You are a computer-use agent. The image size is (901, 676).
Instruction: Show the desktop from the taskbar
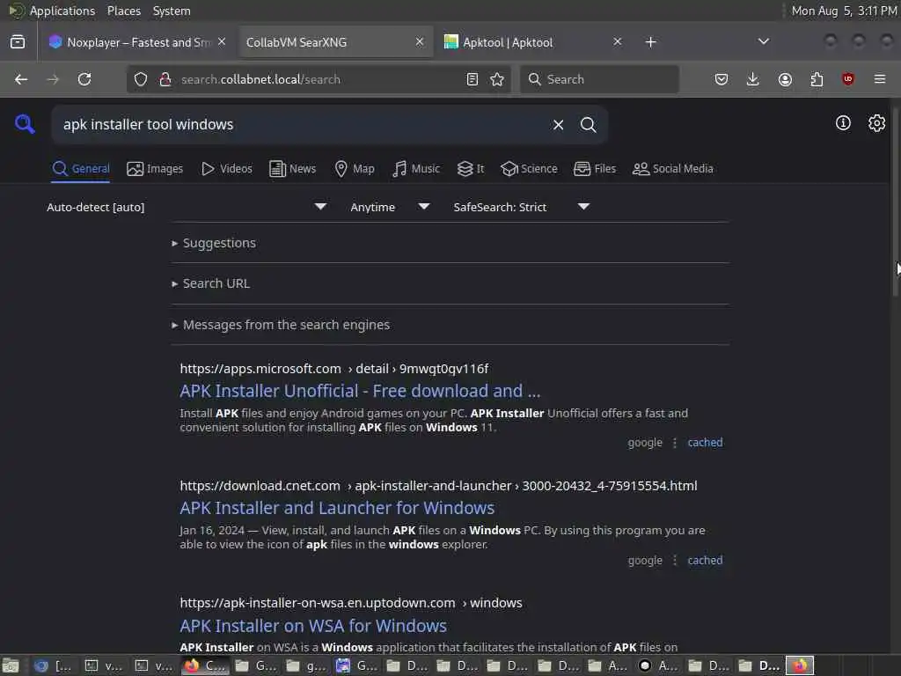point(11,665)
